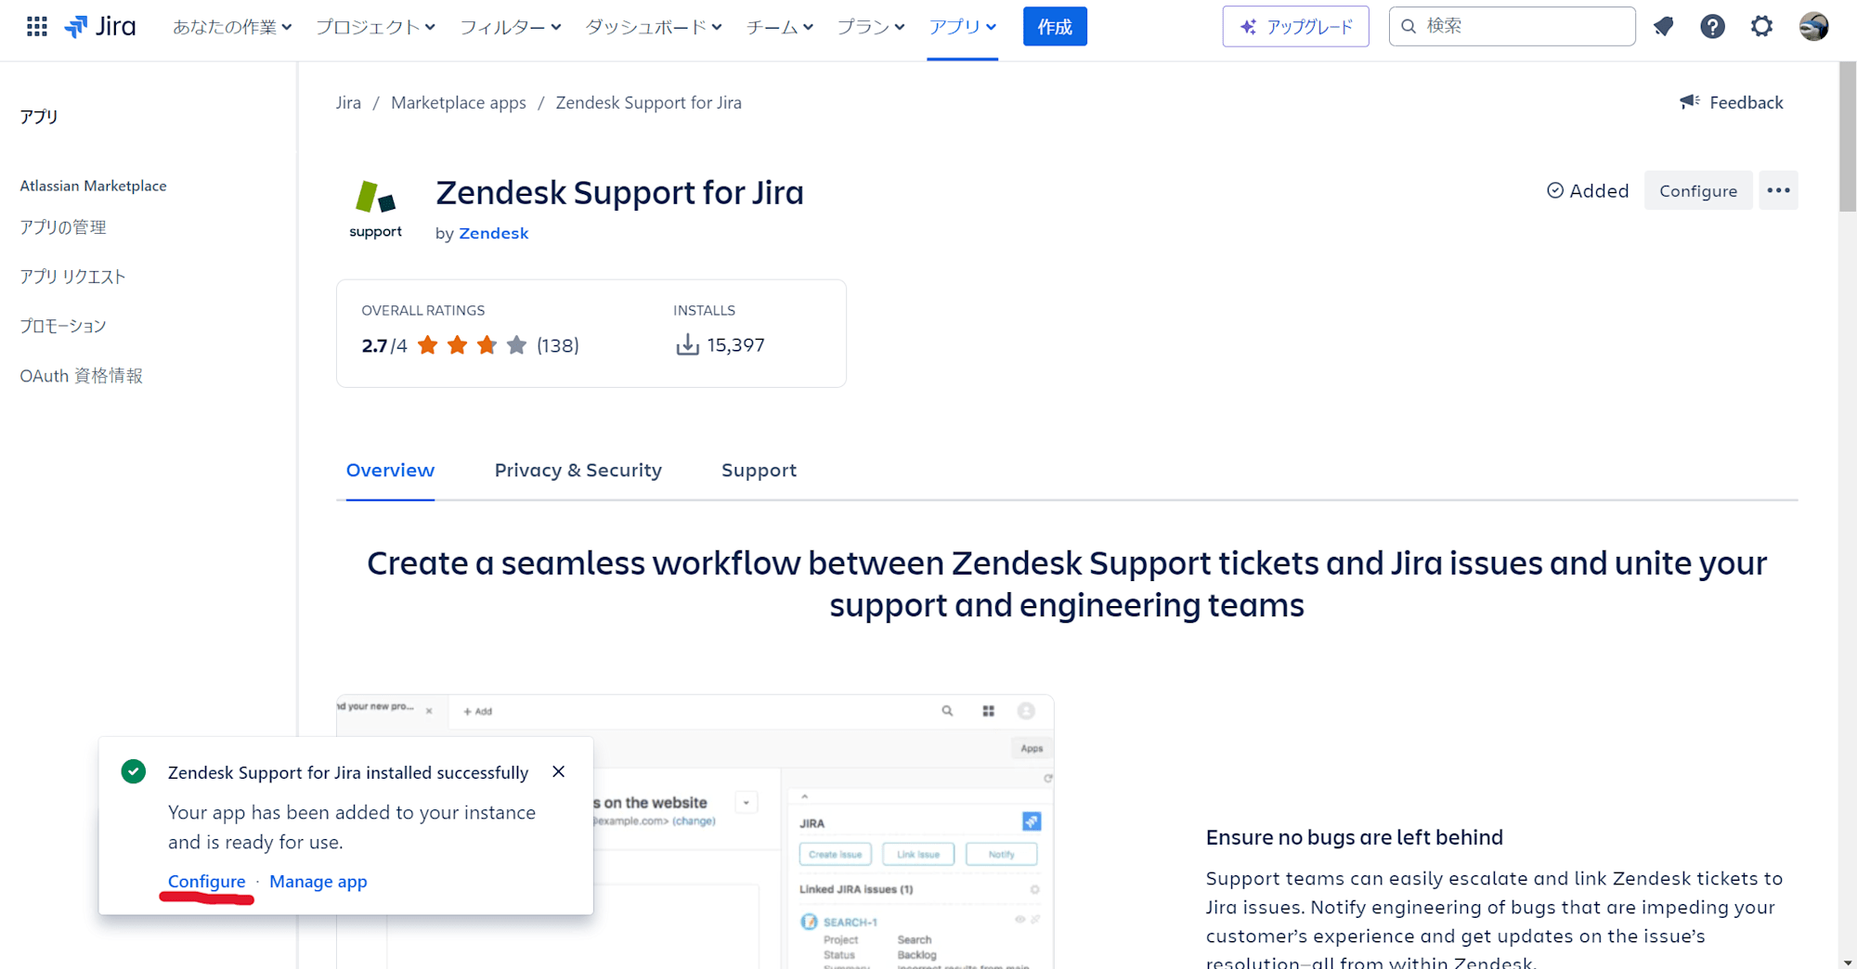Open the settings gear icon
The image size is (1857, 969).
tap(1761, 26)
